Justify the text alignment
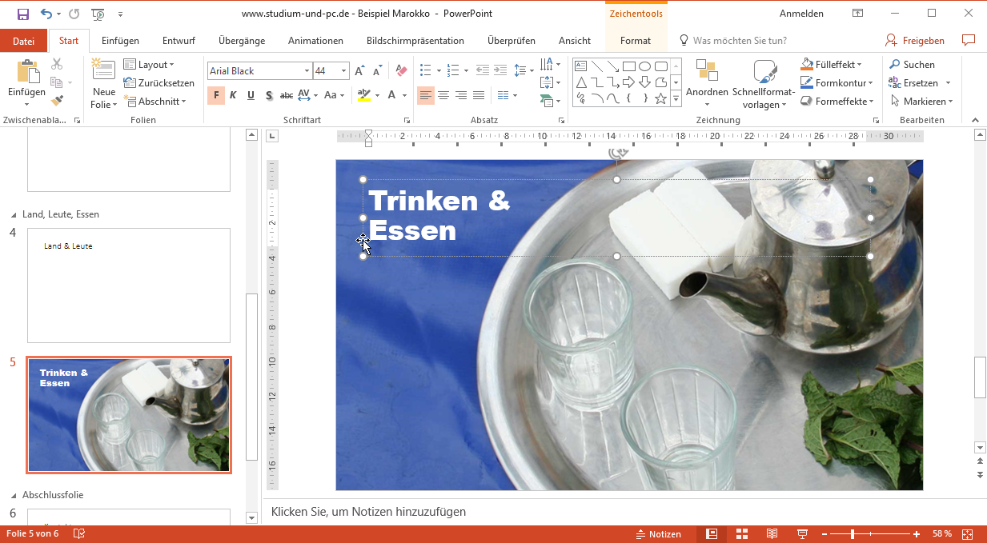The width and height of the screenshot is (987, 543). [479, 95]
